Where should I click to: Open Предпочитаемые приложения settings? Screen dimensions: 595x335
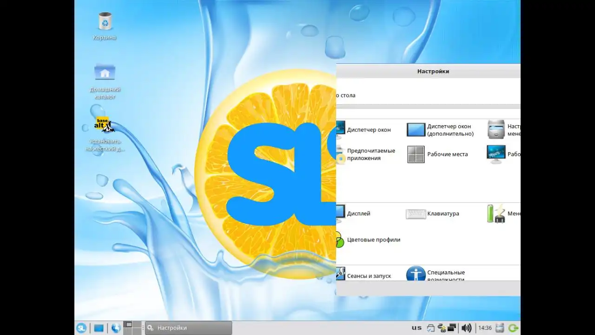pos(365,154)
